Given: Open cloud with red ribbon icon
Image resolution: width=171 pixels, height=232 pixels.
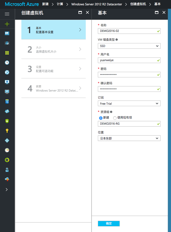Looking at the screenshot, I should pos(7,179).
